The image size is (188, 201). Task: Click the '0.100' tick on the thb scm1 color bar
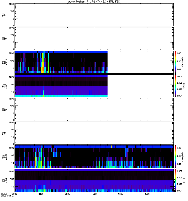click(x=179, y=83)
